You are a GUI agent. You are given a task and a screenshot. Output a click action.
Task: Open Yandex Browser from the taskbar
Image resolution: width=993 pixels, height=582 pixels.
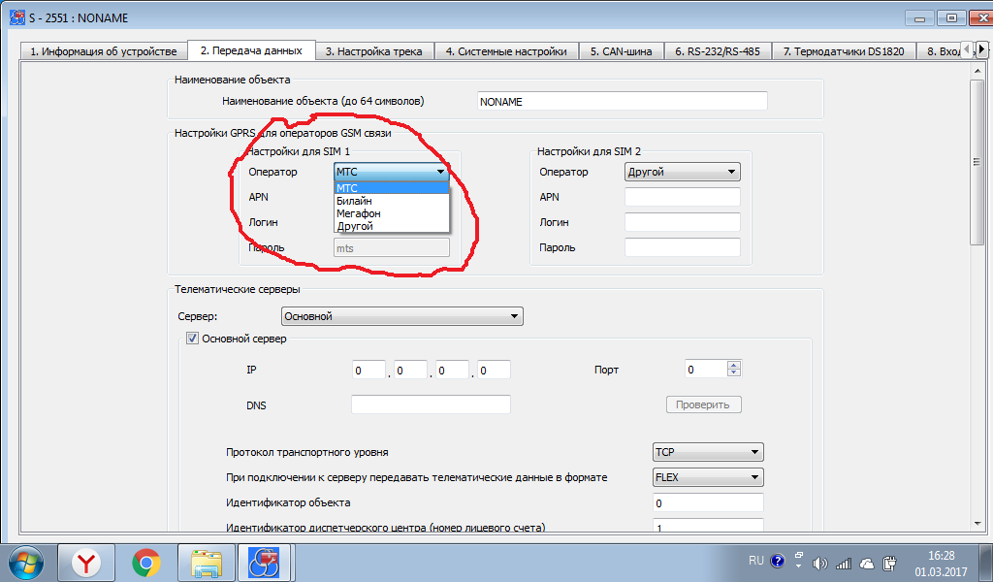(87, 562)
